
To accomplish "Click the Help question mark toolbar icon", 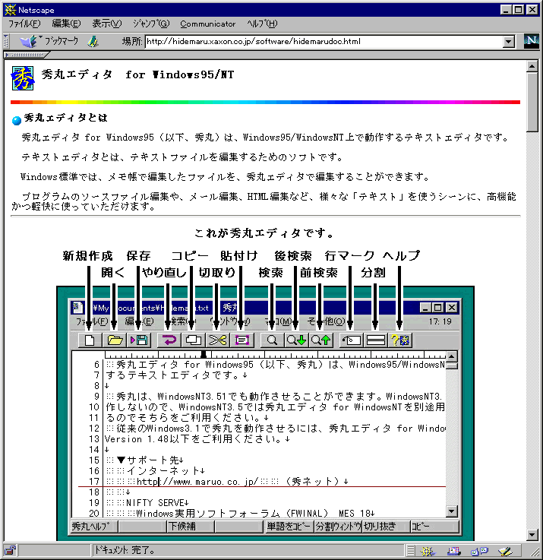I will coord(399,340).
